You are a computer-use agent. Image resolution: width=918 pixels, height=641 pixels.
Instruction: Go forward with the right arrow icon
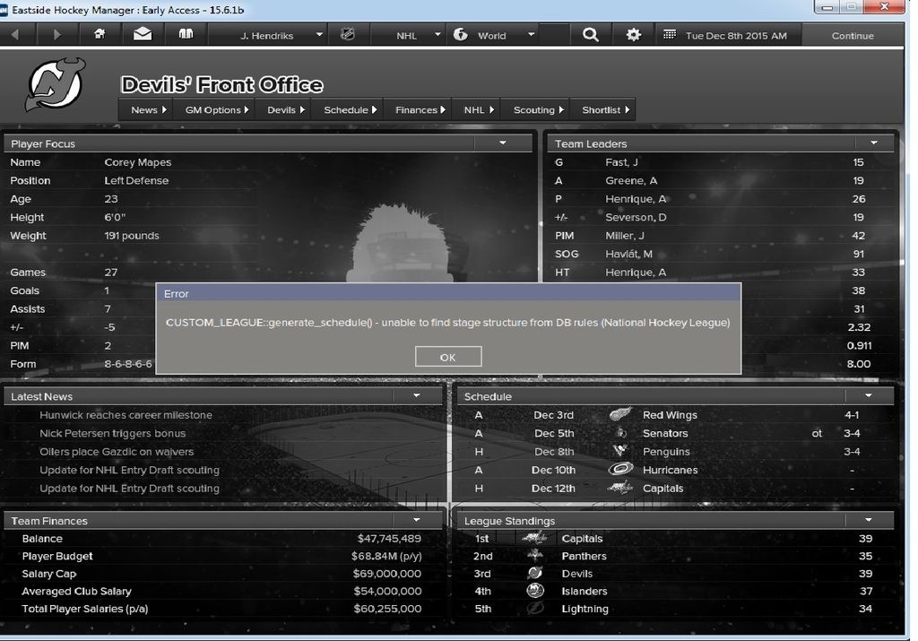click(56, 35)
